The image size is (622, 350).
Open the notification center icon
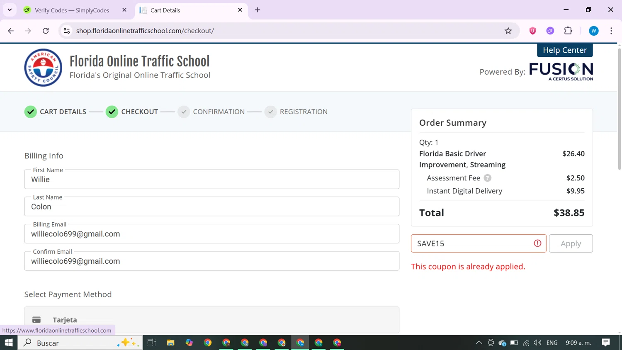pyautogui.click(x=606, y=343)
